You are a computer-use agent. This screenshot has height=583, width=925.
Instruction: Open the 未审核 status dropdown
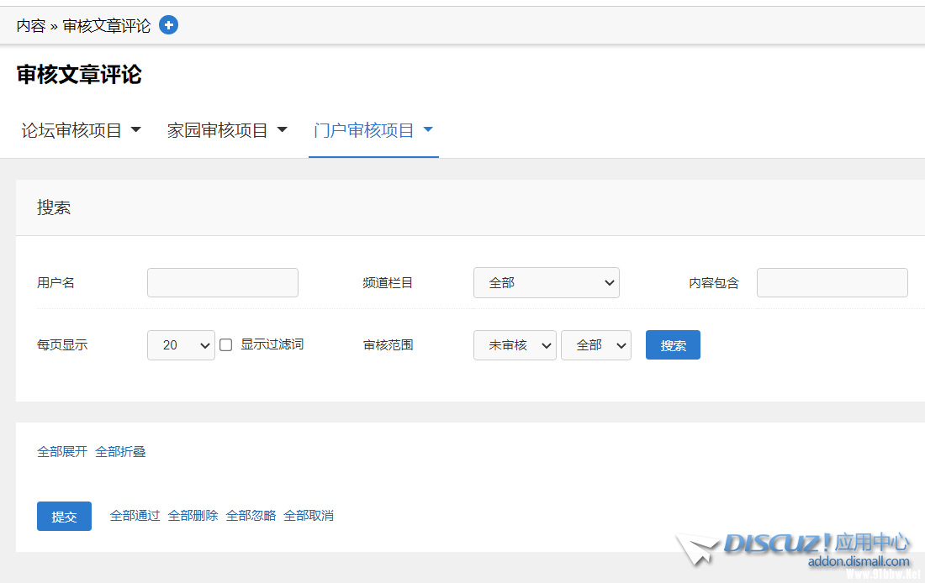pos(515,345)
